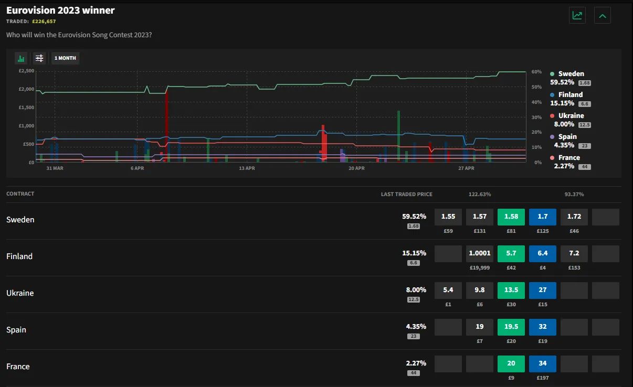Toggle Ukraine series in chart legend
Viewport: 633px width, 387px height.
tap(571, 116)
